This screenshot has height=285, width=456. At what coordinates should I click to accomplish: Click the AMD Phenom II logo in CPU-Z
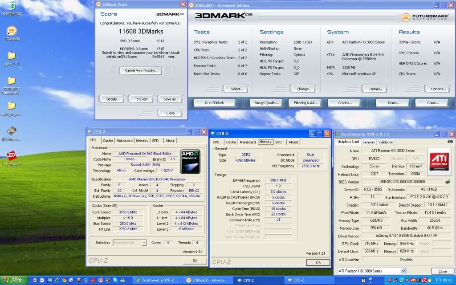click(190, 161)
